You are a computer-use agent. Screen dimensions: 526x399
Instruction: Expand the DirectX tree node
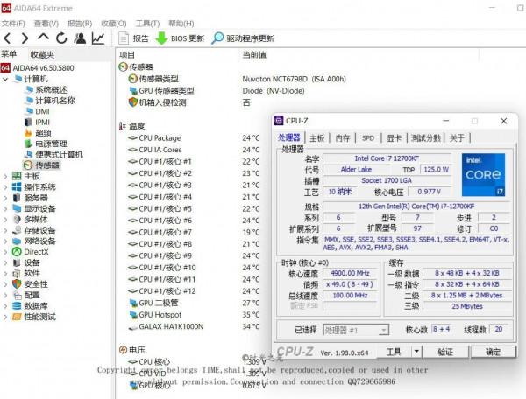click(5, 252)
